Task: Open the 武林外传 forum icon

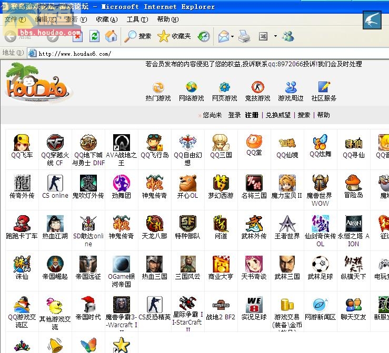Action: pyautogui.click(x=254, y=224)
